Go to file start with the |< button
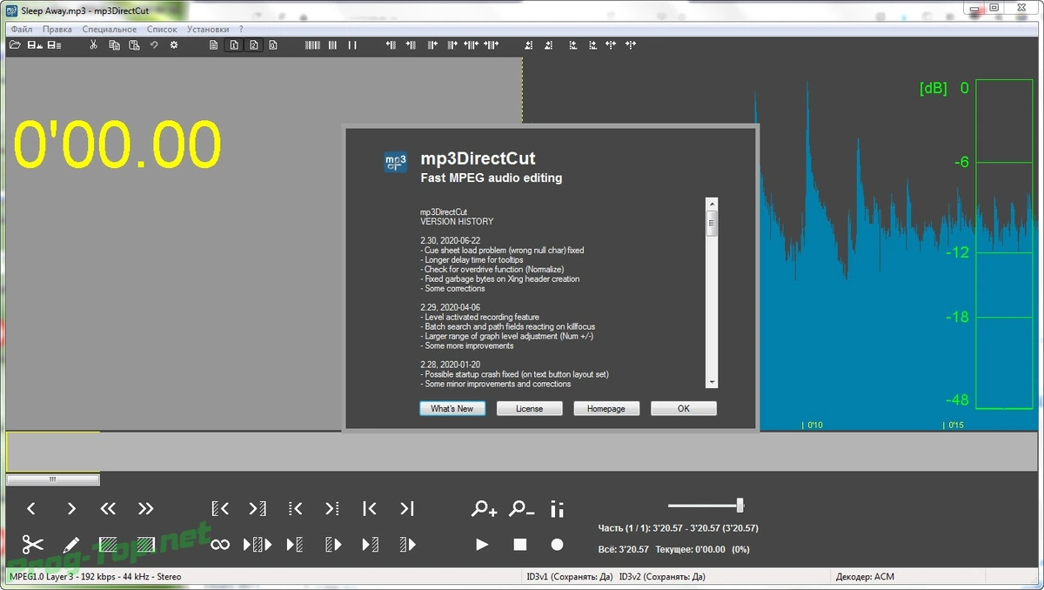1044x590 pixels. 369,508
